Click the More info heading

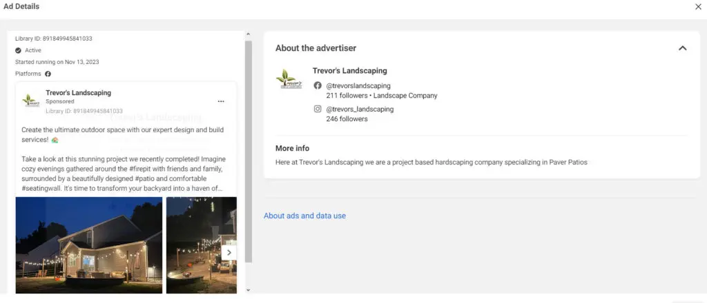(x=293, y=148)
